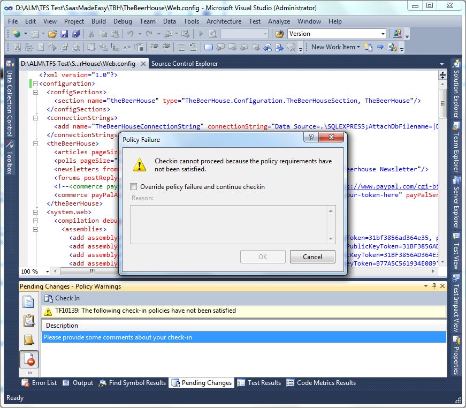This screenshot has width=466, height=408.
Task: Collapse the system.web XML node
Action: (36, 212)
